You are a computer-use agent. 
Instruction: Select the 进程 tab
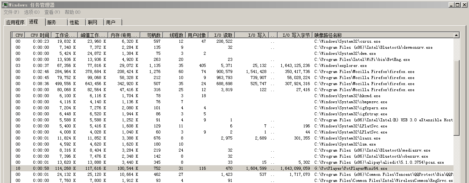36,22
